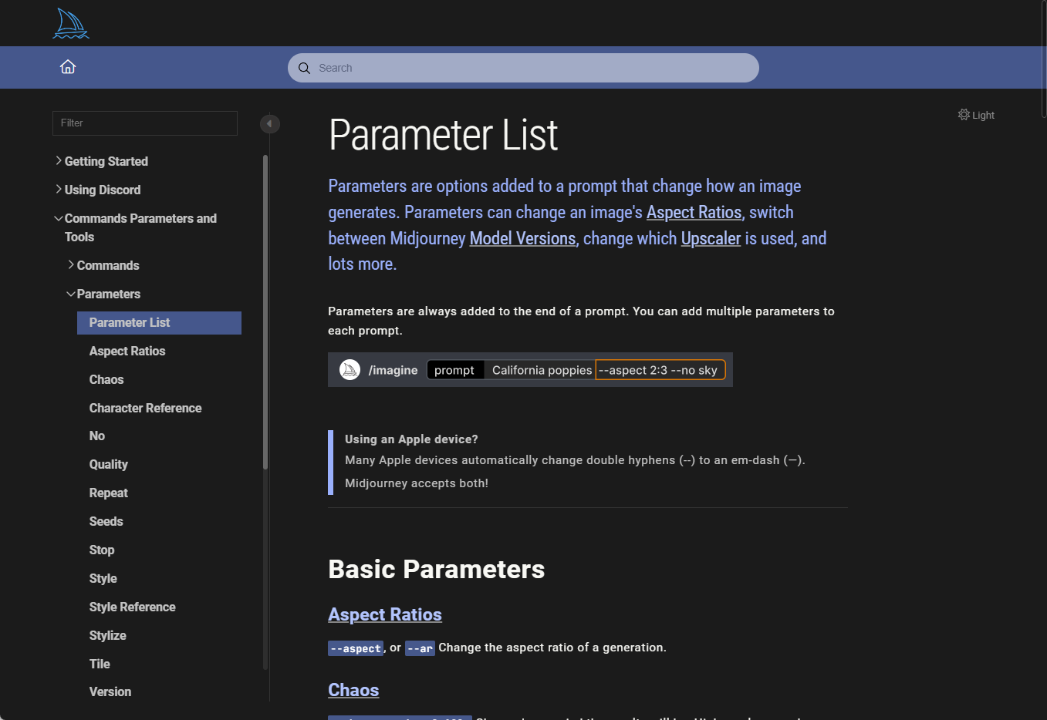
Task: Open the No parameter page
Action: (x=97, y=436)
